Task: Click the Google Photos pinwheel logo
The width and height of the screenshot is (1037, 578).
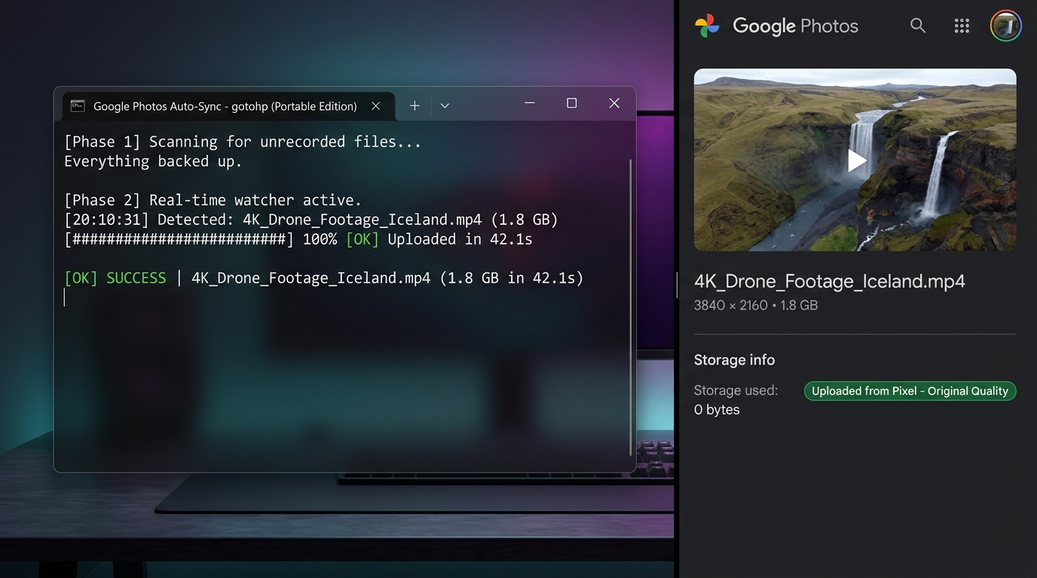Action: (707, 26)
